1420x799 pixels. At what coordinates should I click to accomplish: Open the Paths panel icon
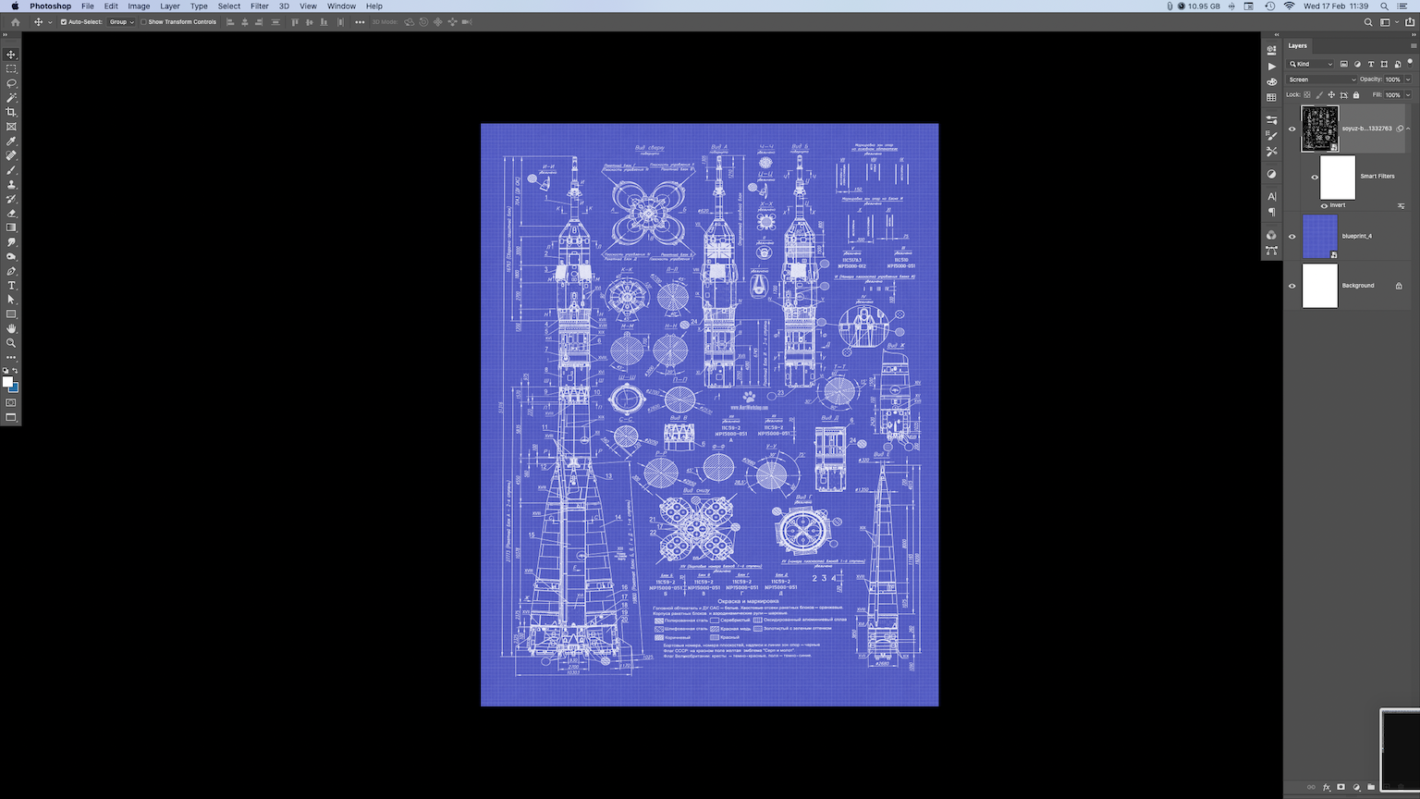1271,251
